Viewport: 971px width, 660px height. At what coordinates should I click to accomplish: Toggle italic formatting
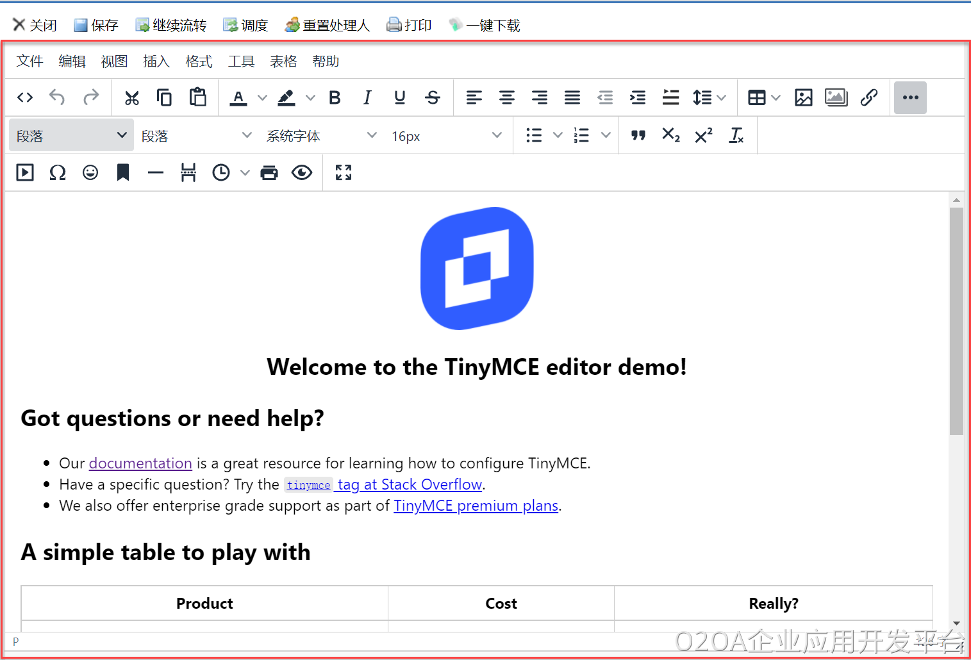(367, 97)
